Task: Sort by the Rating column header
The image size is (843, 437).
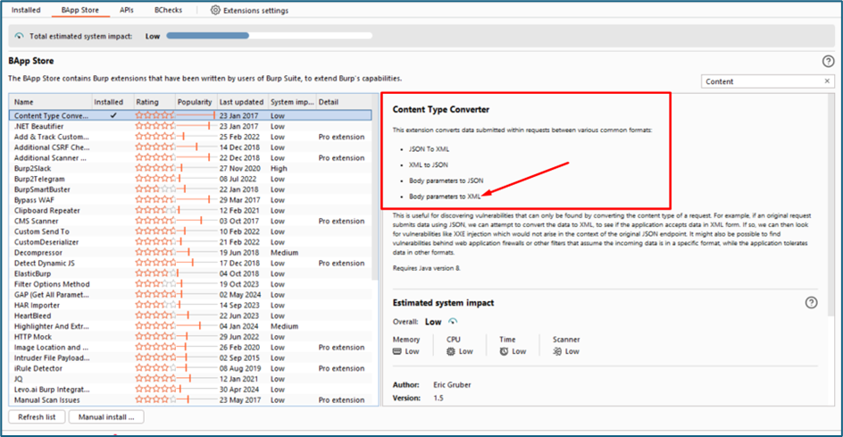Action: (x=154, y=102)
